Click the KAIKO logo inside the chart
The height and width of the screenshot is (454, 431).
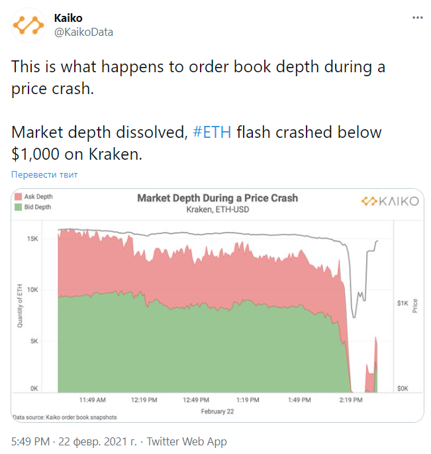[389, 201]
